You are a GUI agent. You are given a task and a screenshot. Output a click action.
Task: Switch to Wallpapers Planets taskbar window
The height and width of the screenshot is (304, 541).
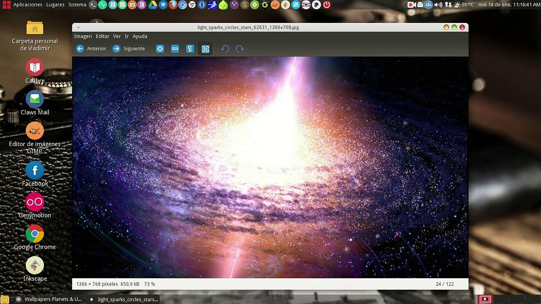49,299
